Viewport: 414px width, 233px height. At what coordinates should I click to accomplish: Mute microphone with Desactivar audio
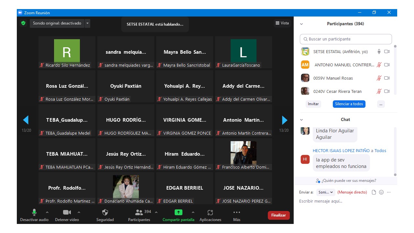coord(34,213)
